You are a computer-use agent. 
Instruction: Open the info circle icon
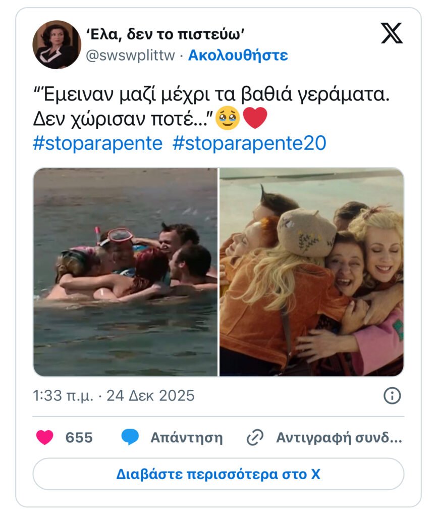coord(392,395)
